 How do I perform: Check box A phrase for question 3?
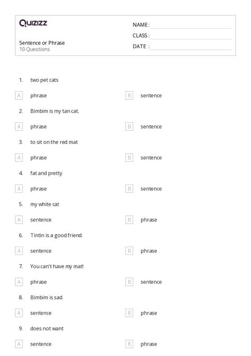[19, 158]
